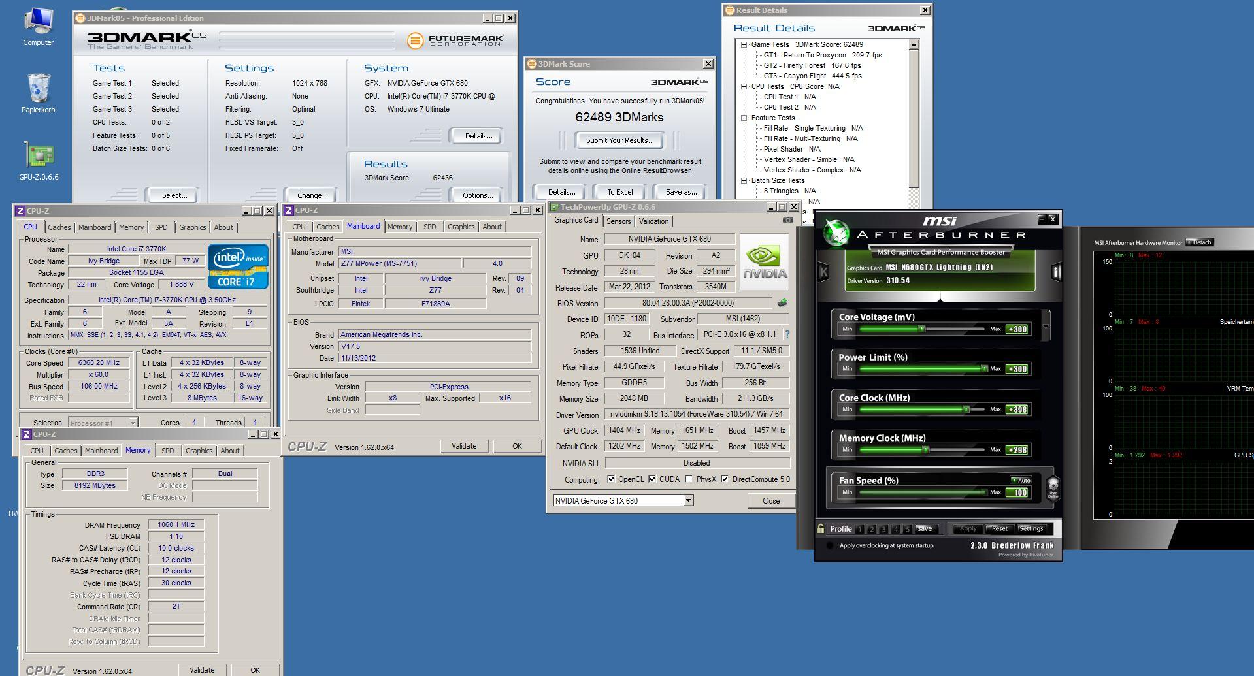
Task: Launch the GPU-Z.0.6.6 desktop shortcut
Action: pyautogui.click(x=39, y=161)
